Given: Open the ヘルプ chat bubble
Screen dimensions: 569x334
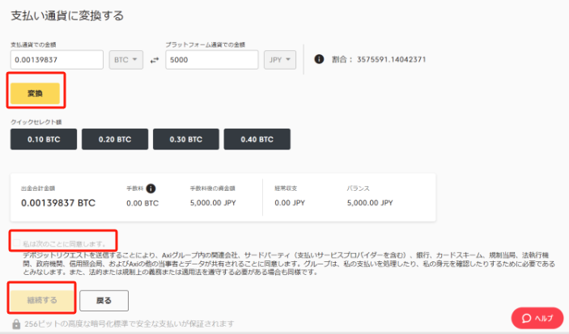Looking at the screenshot, I should 537,318.
